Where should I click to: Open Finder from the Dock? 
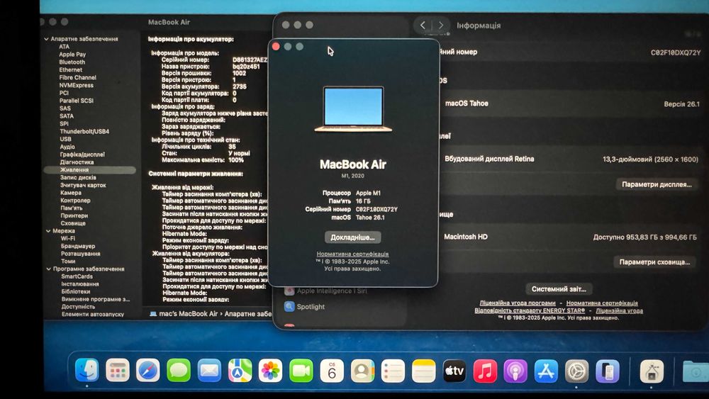[x=86, y=370]
